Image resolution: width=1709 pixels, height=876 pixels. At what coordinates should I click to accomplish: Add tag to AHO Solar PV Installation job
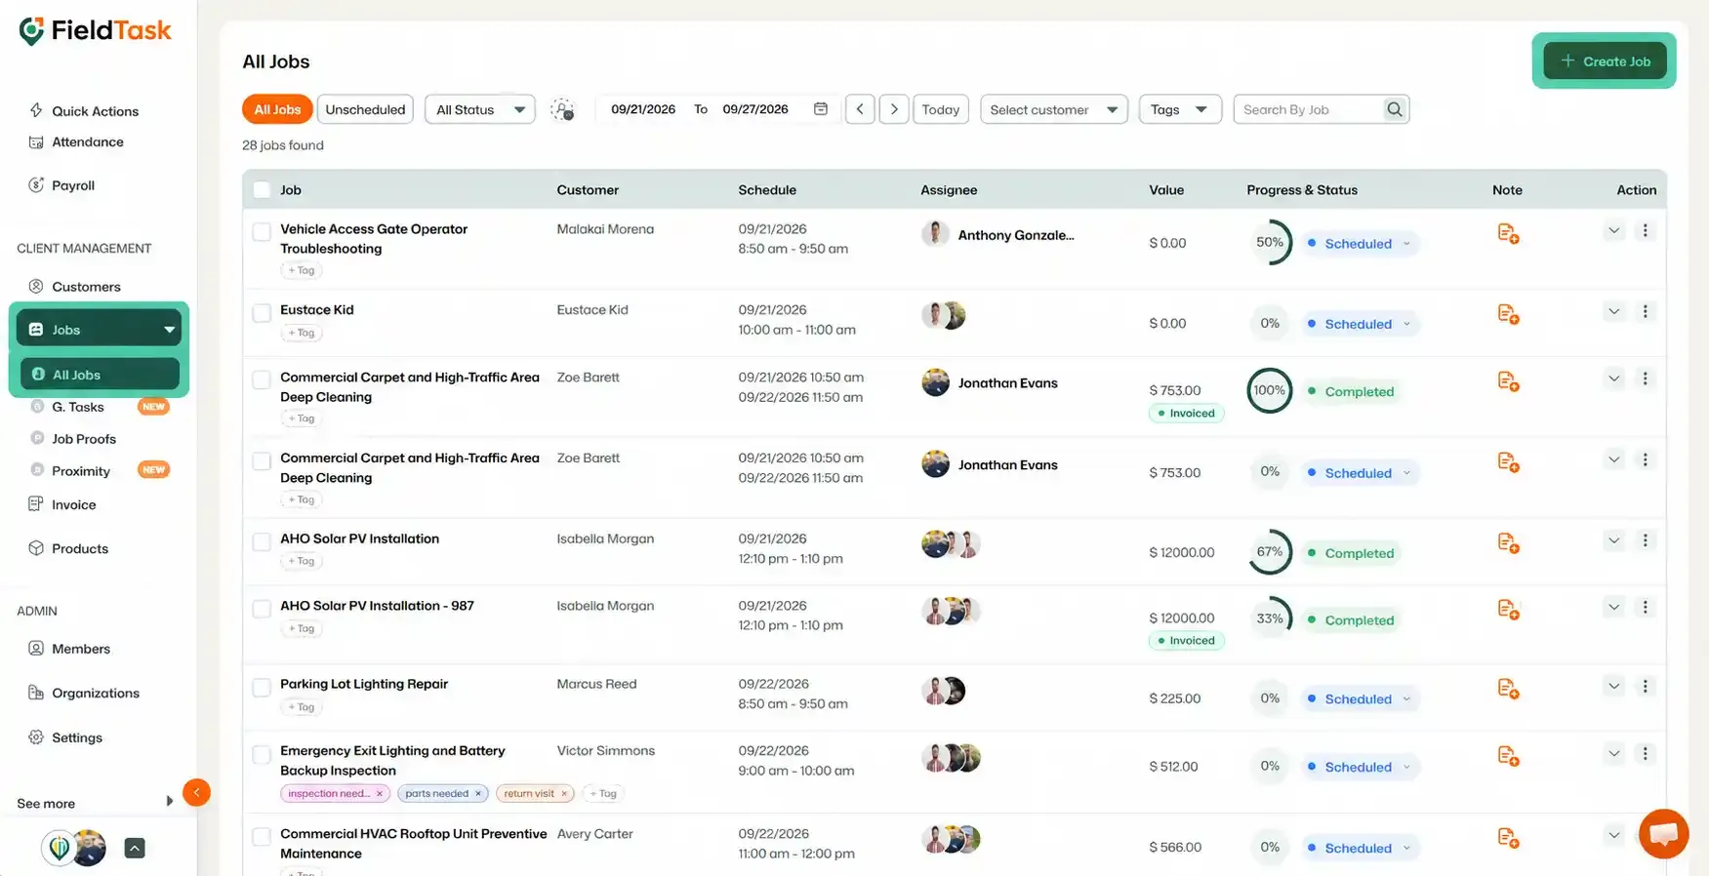point(302,561)
